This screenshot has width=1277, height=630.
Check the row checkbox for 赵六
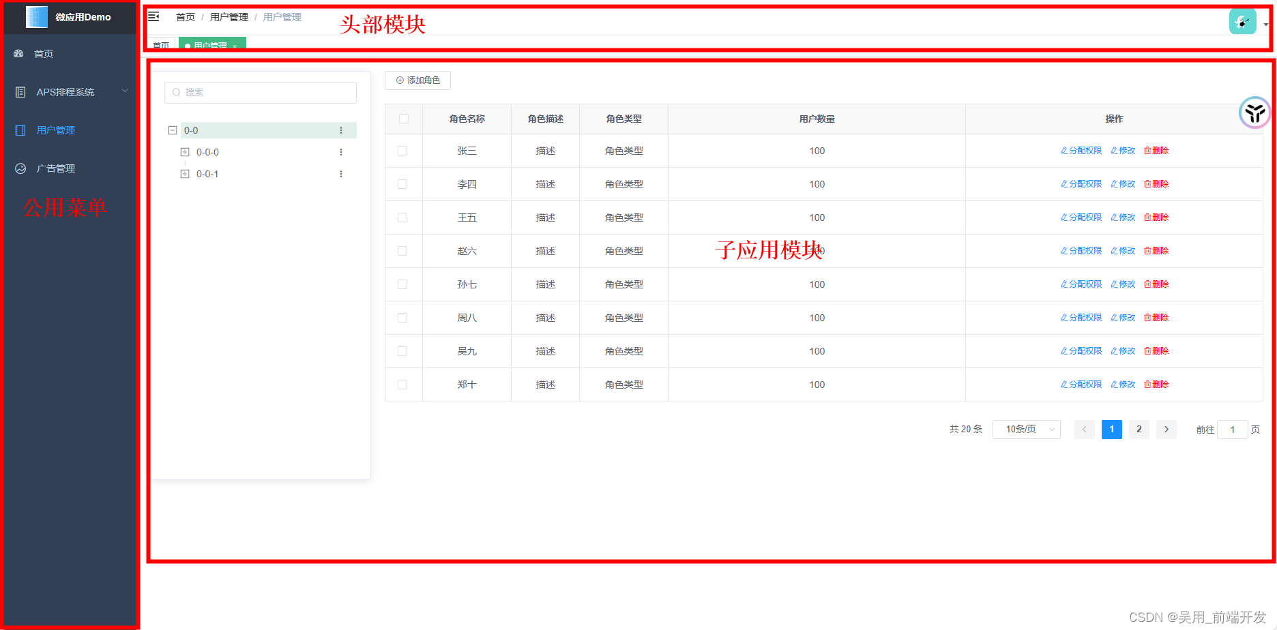pos(402,251)
